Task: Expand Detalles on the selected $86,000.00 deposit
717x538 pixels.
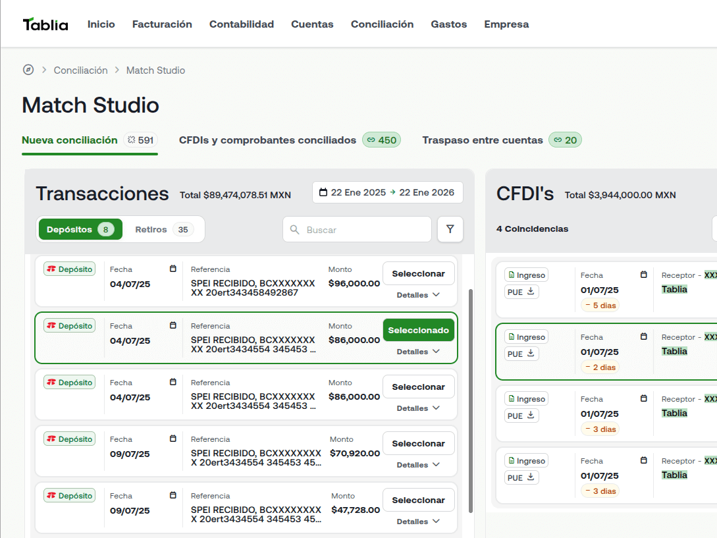Action: point(418,352)
